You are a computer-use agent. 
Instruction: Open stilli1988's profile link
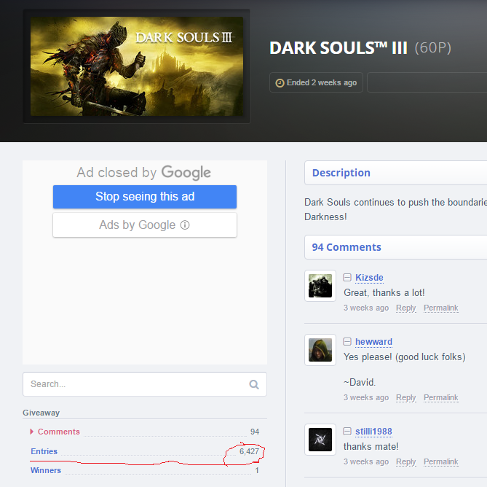click(x=373, y=432)
